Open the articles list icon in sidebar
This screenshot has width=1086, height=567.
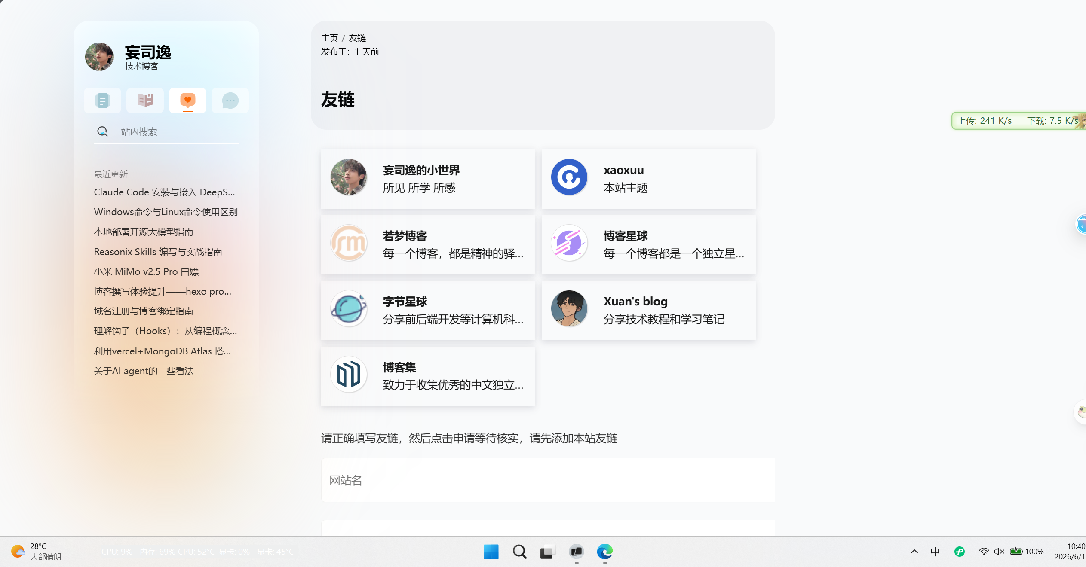102,101
